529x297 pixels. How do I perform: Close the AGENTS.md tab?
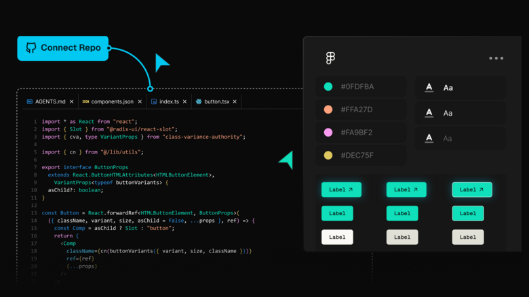click(x=71, y=101)
